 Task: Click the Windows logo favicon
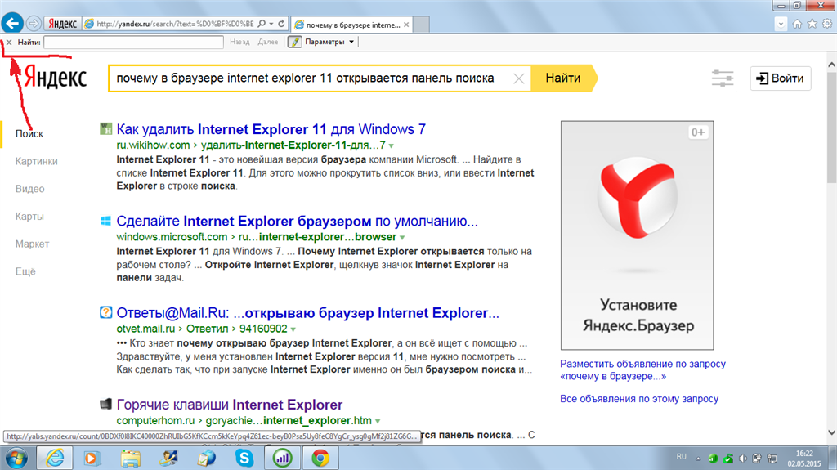[x=105, y=221]
